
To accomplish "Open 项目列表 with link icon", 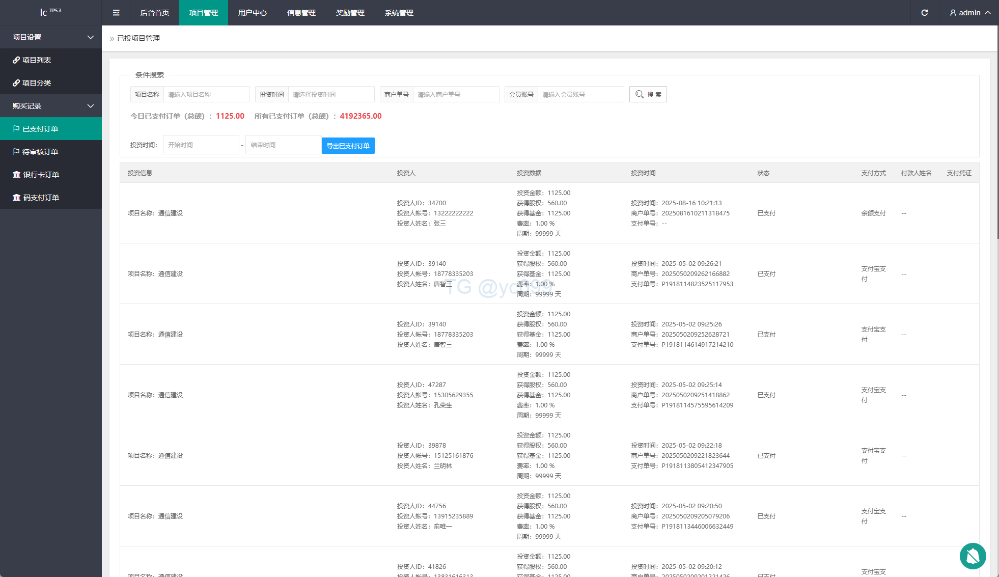I will click(x=36, y=60).
